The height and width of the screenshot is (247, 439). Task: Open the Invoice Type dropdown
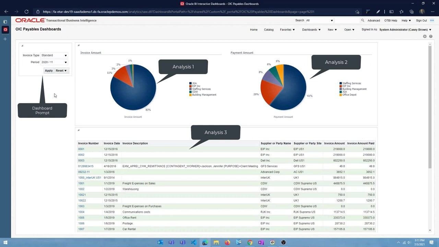54,55
